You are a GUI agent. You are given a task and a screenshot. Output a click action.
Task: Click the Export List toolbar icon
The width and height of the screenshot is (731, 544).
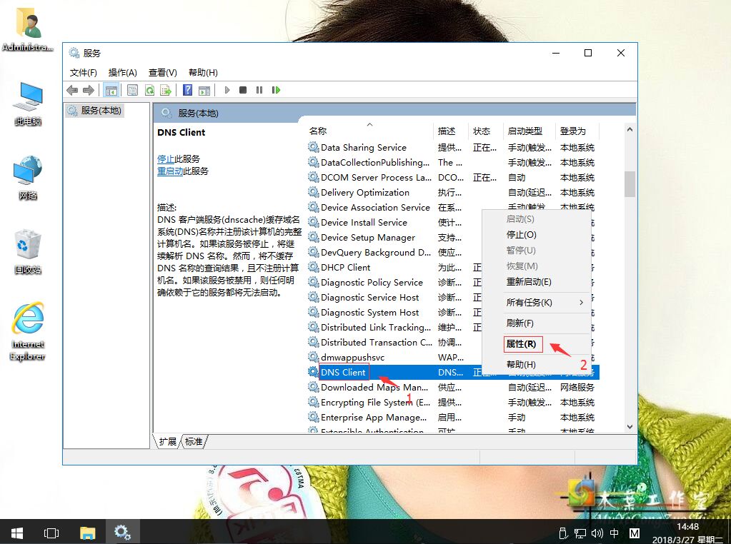166,90
